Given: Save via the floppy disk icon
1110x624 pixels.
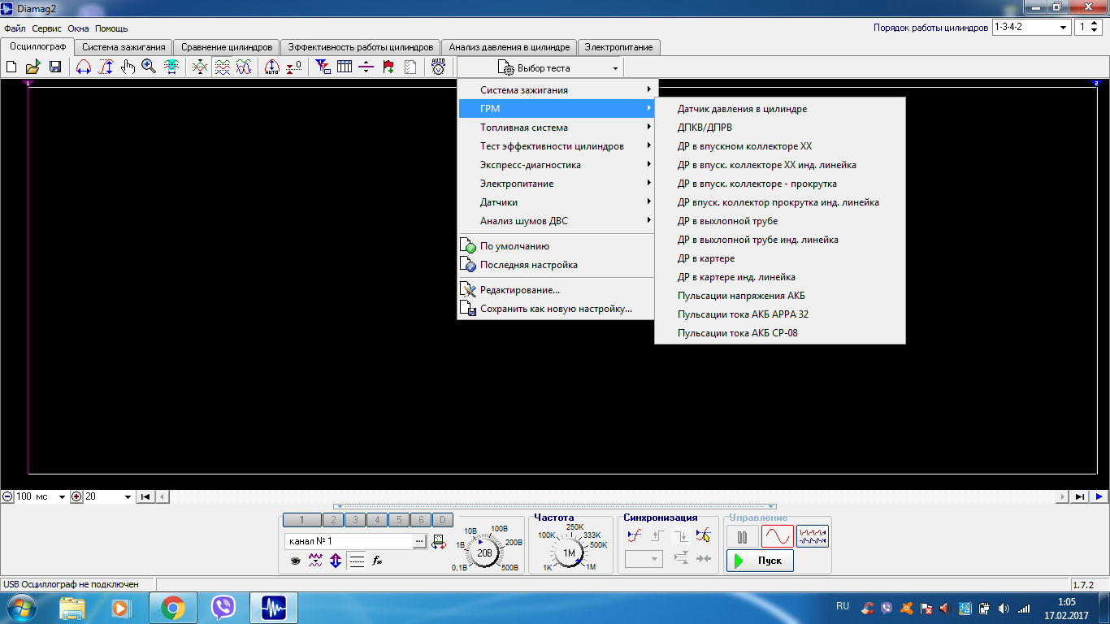Looking at the screenshot, I should coord(55,67).
